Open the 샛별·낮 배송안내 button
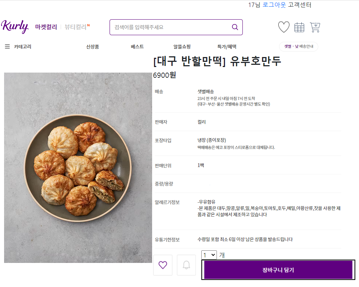 [x=298, y=47]
